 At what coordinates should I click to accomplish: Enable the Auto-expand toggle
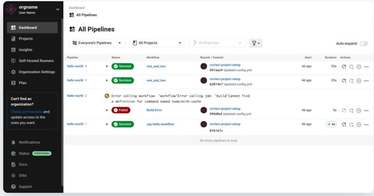click(x=363, y=43)
